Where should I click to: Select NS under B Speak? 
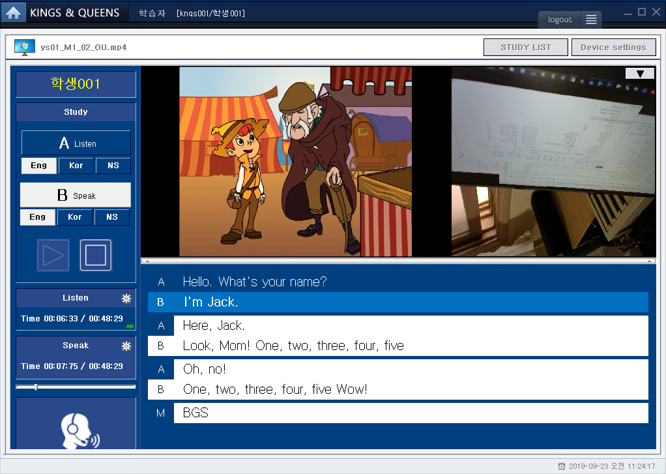(x=111, y=217)
